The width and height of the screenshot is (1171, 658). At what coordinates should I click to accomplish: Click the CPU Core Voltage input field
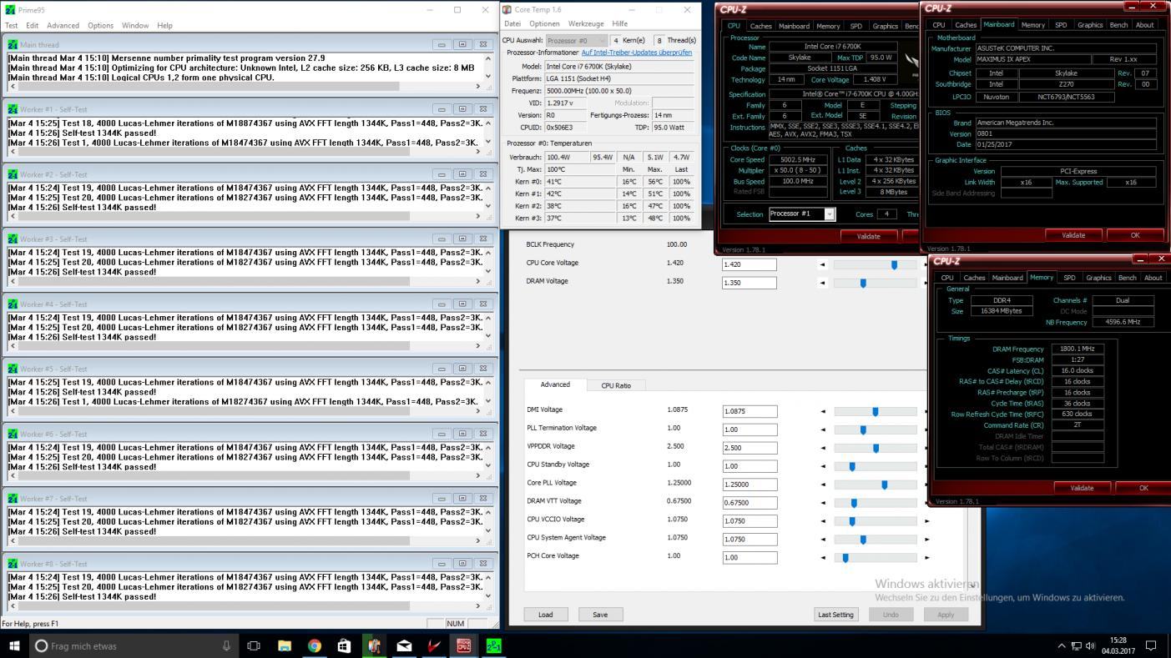[750, 264]
